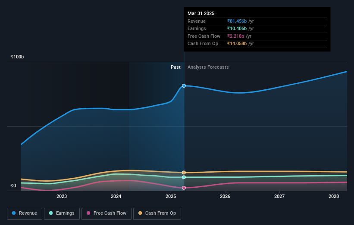This screenshot has width=354, height=225.
Task: Click the Free Cash Flow label in tooltip
Action: (204, 36)
